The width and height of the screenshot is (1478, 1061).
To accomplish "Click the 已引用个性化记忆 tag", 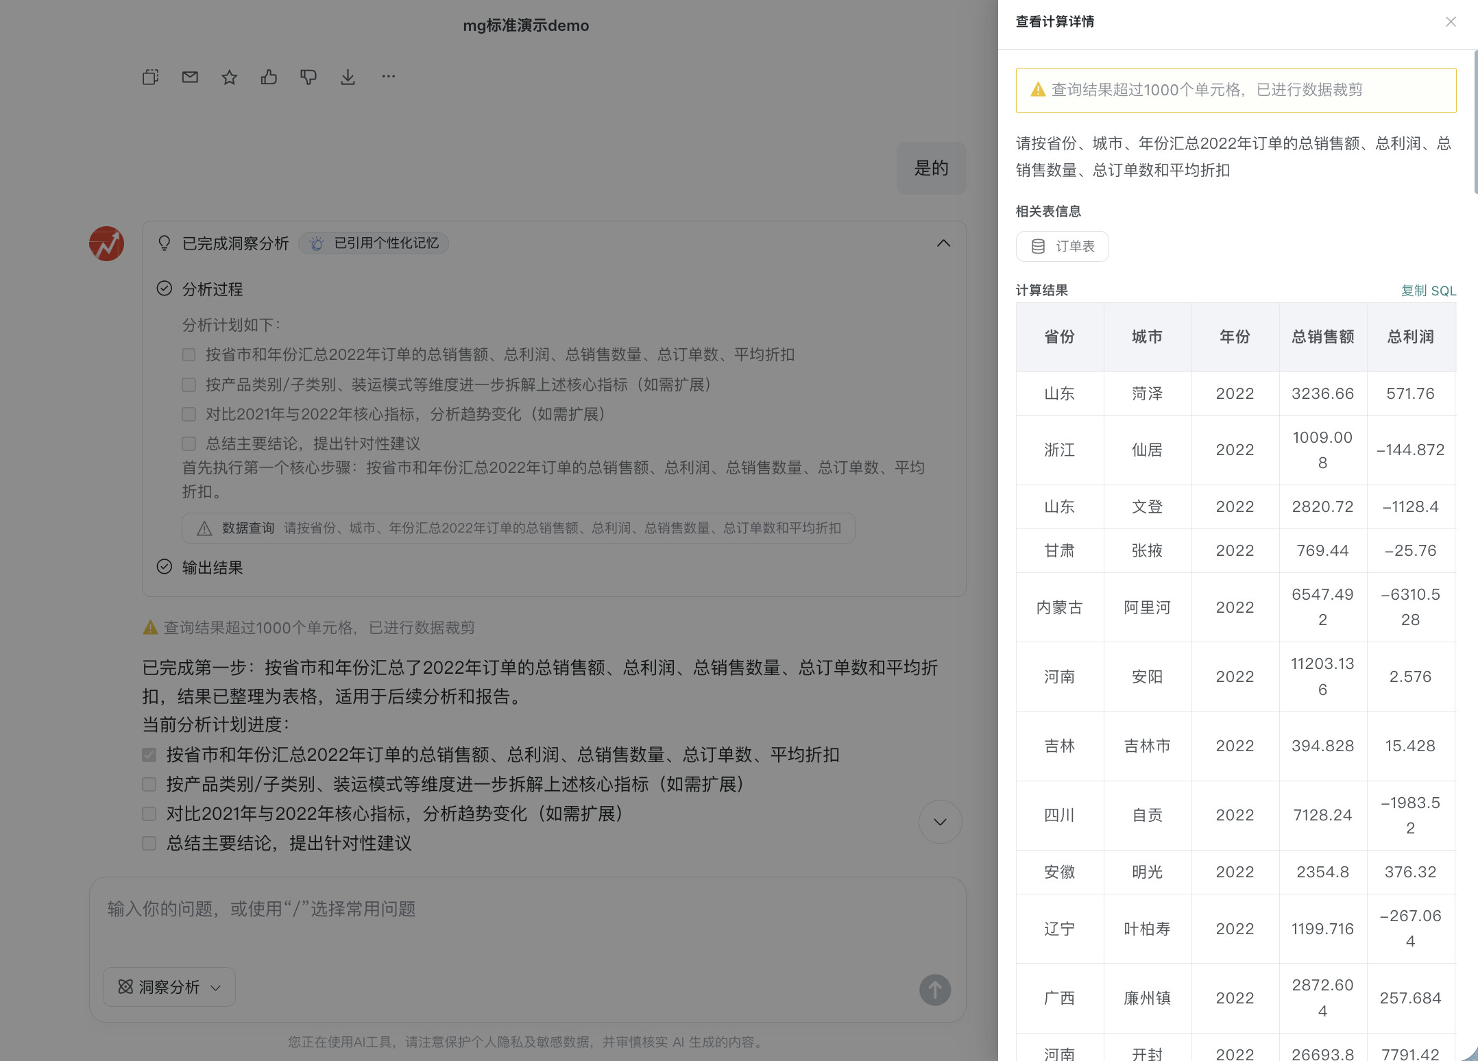I will click(374, 243).
